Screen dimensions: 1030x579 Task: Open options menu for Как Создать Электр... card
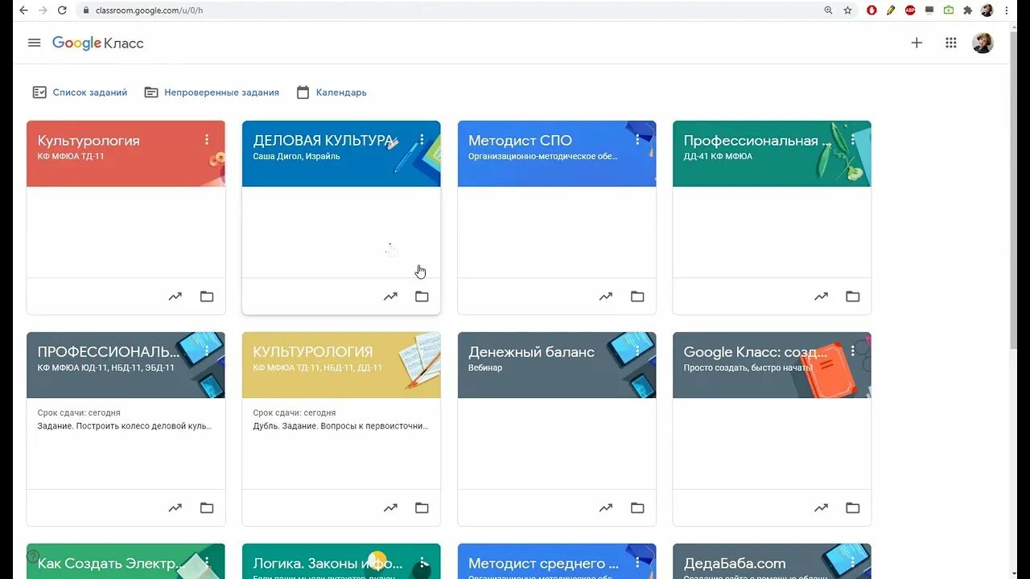coord(207,563)
